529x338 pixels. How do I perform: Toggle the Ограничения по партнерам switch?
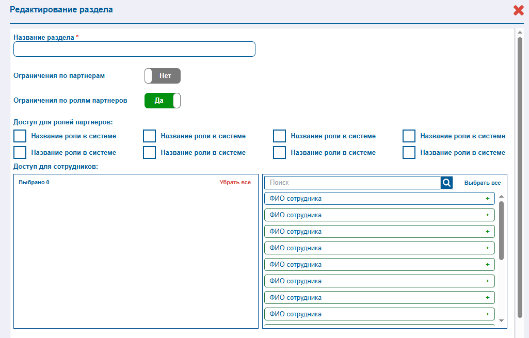coord(163,76)
